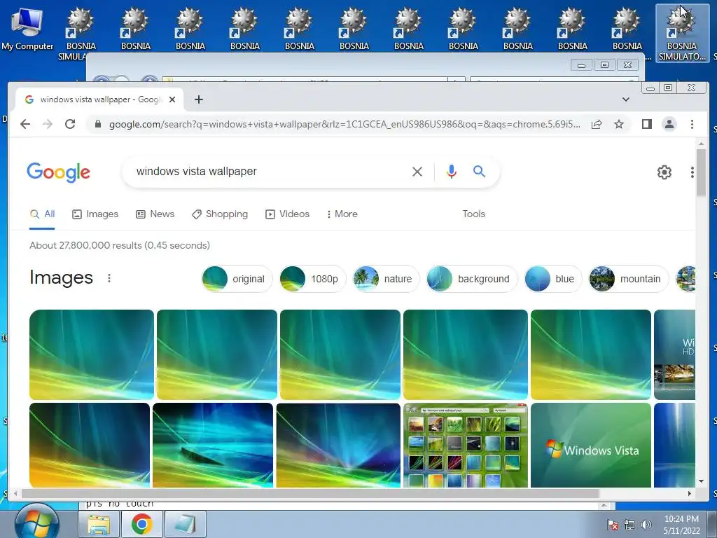Click the Google logo
717x538 pixels.
coord(59,172)
